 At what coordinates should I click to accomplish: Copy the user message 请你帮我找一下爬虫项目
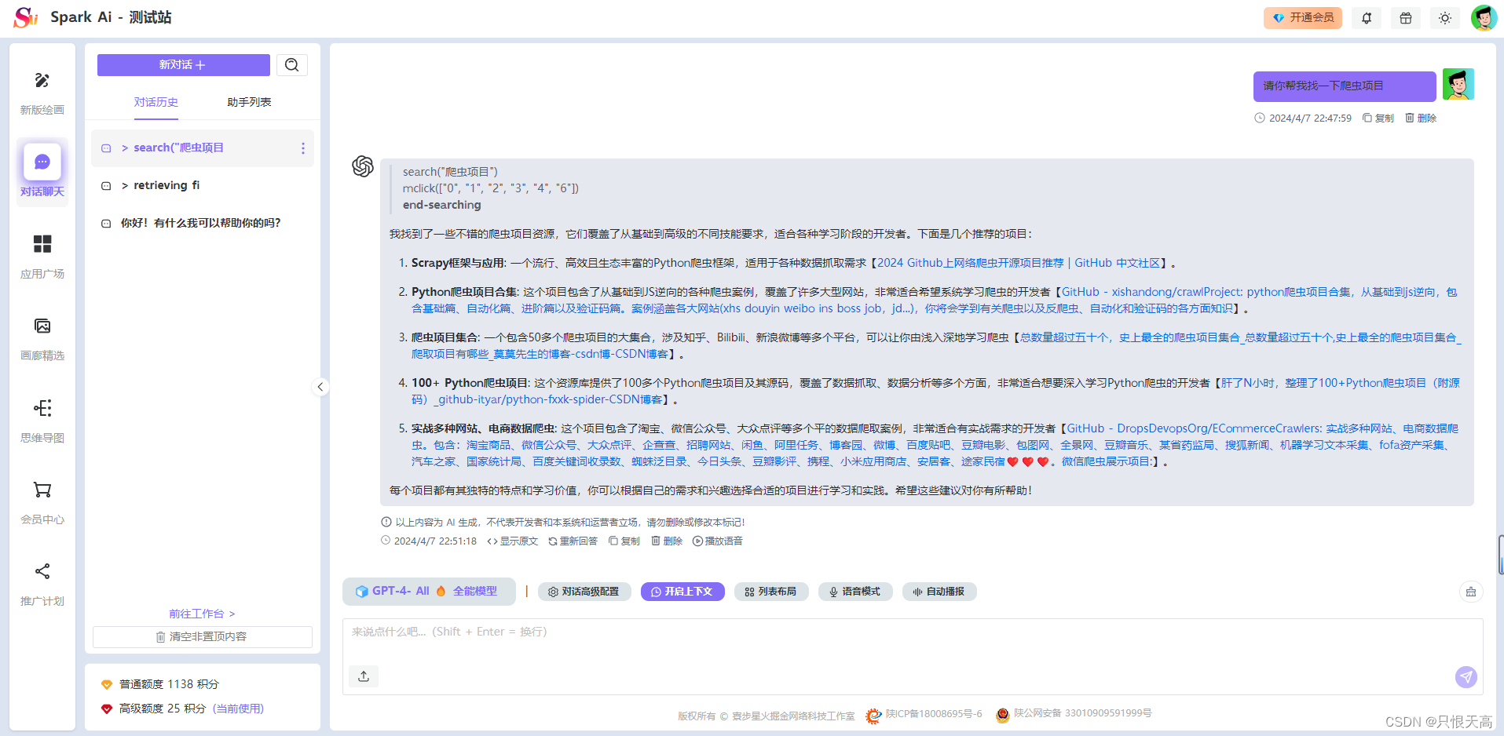click(x=1378, y=118)
